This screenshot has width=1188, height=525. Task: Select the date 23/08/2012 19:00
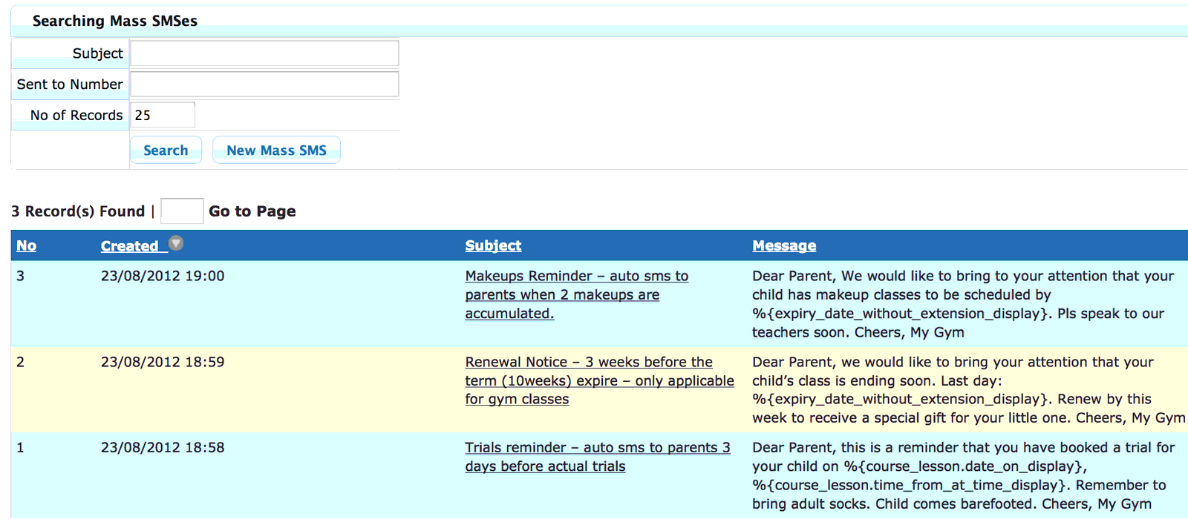pos(163,276)
